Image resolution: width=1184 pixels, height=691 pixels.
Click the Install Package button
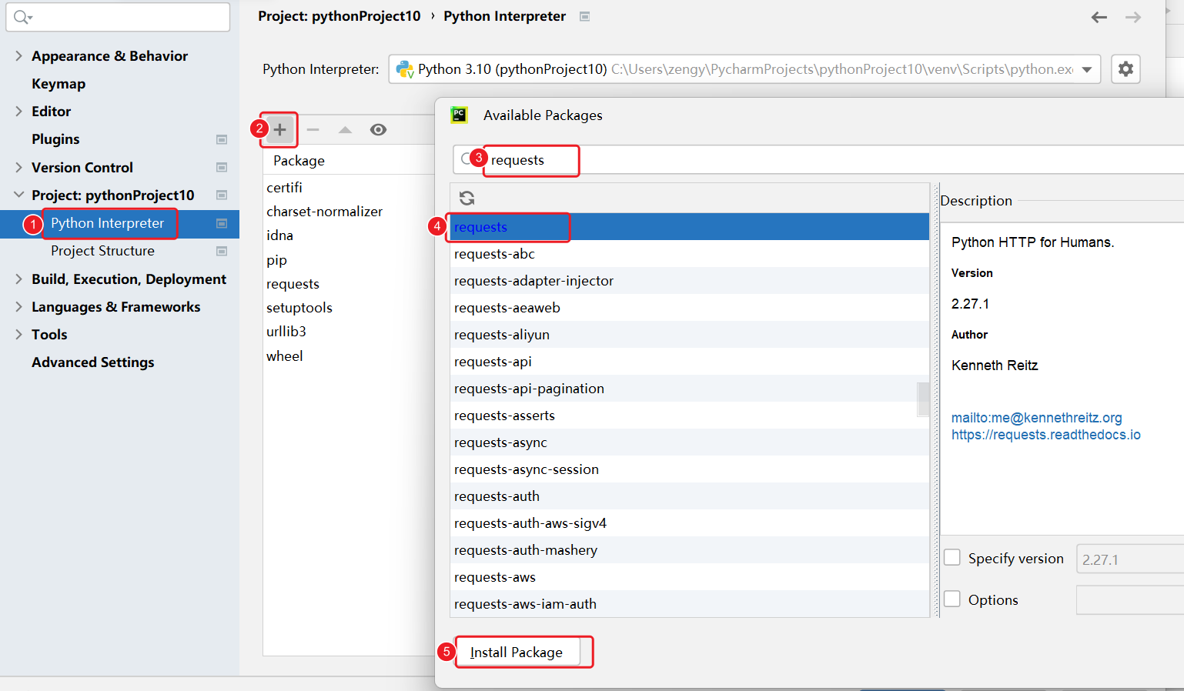[x=516, y=653]
